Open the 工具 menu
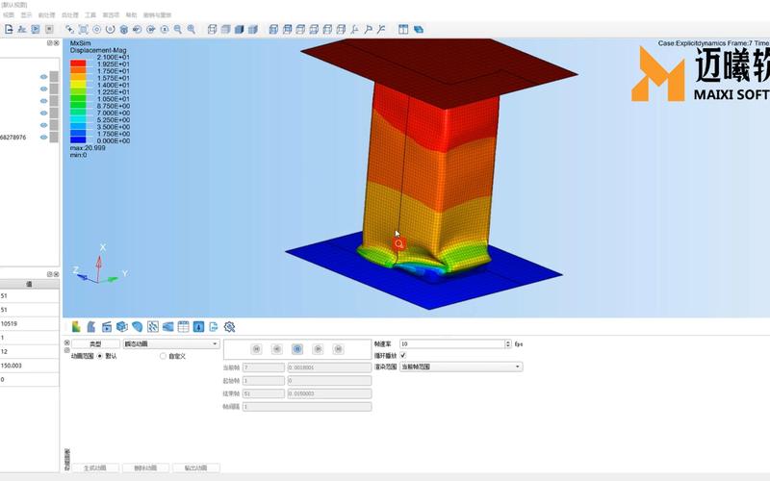Screen dimensions: 770x481 (x=90, y=15)
